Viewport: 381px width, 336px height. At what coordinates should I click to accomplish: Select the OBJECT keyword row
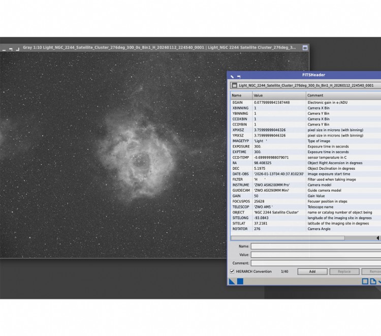point(306,212)
